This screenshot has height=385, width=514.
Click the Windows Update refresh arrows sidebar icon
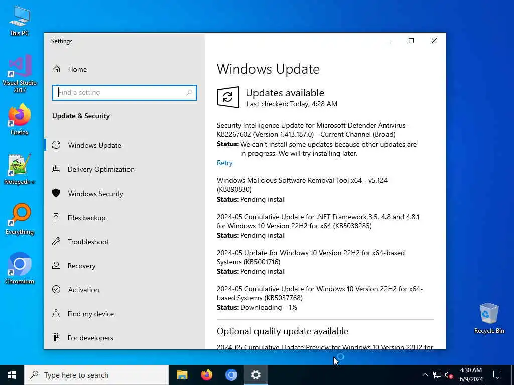[56, 145]
